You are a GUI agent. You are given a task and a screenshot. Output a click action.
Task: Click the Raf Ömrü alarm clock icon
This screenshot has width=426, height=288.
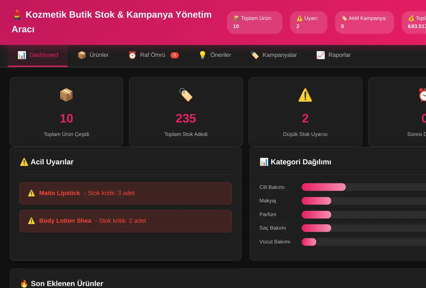click(x=132, y=55)
